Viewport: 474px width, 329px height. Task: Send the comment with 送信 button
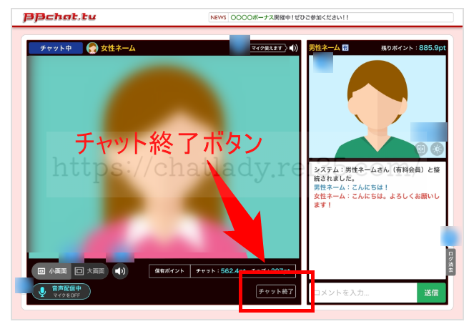(431, 293)
